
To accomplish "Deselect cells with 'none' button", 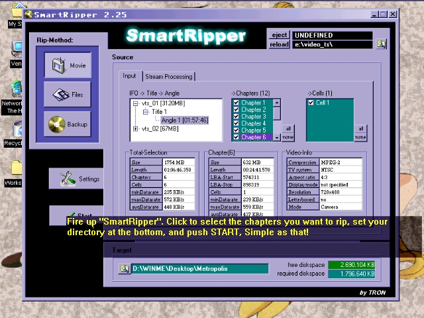I will tap(360, 137).
